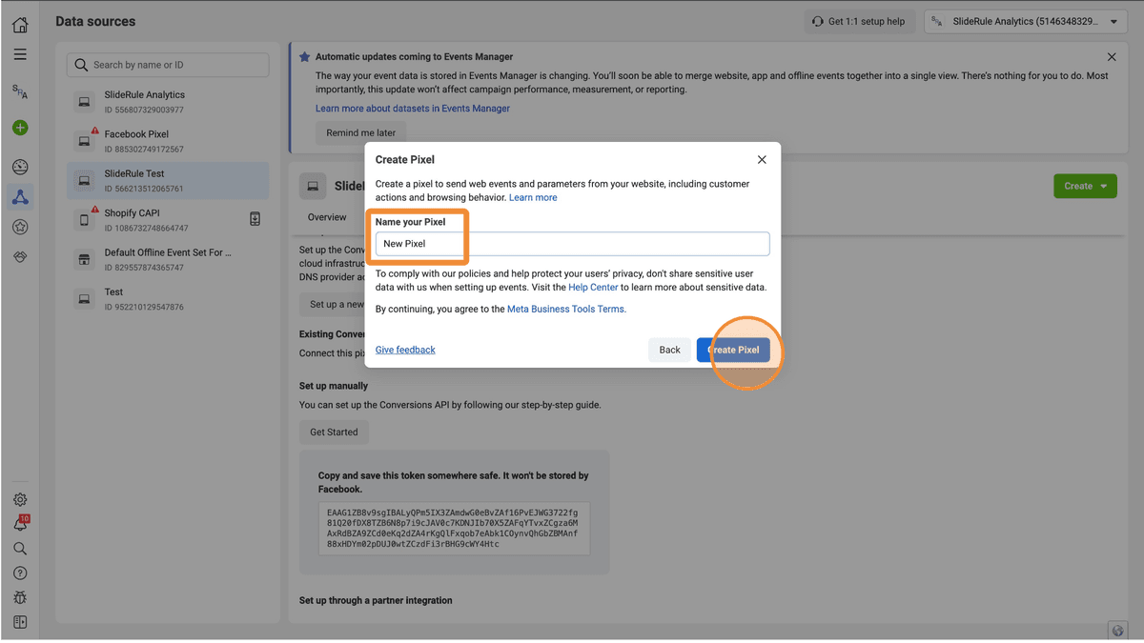
Task: Click the bug report icon
Action: pos(20,598)
